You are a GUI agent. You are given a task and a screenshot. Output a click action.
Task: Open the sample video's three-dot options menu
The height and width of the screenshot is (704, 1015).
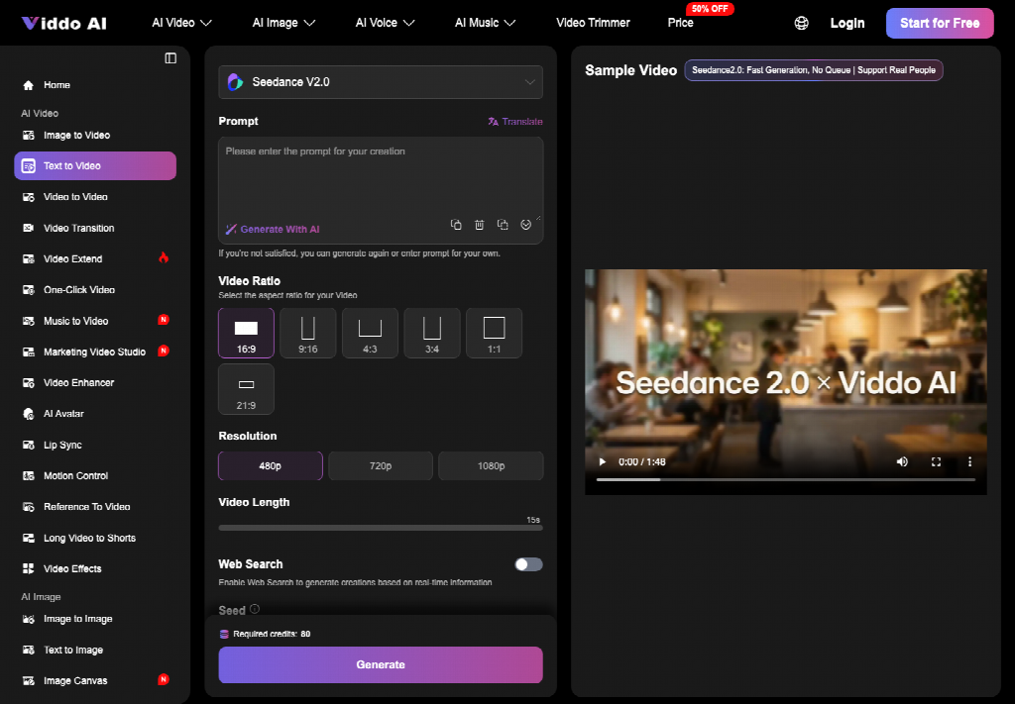coord(969,461)
